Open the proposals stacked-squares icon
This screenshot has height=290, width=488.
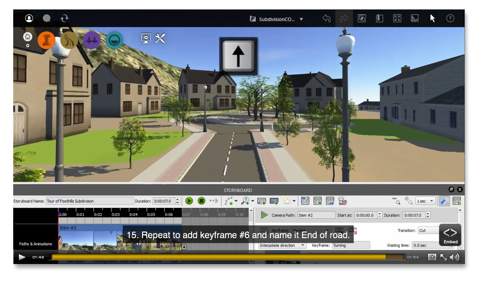tap(362, 18)
